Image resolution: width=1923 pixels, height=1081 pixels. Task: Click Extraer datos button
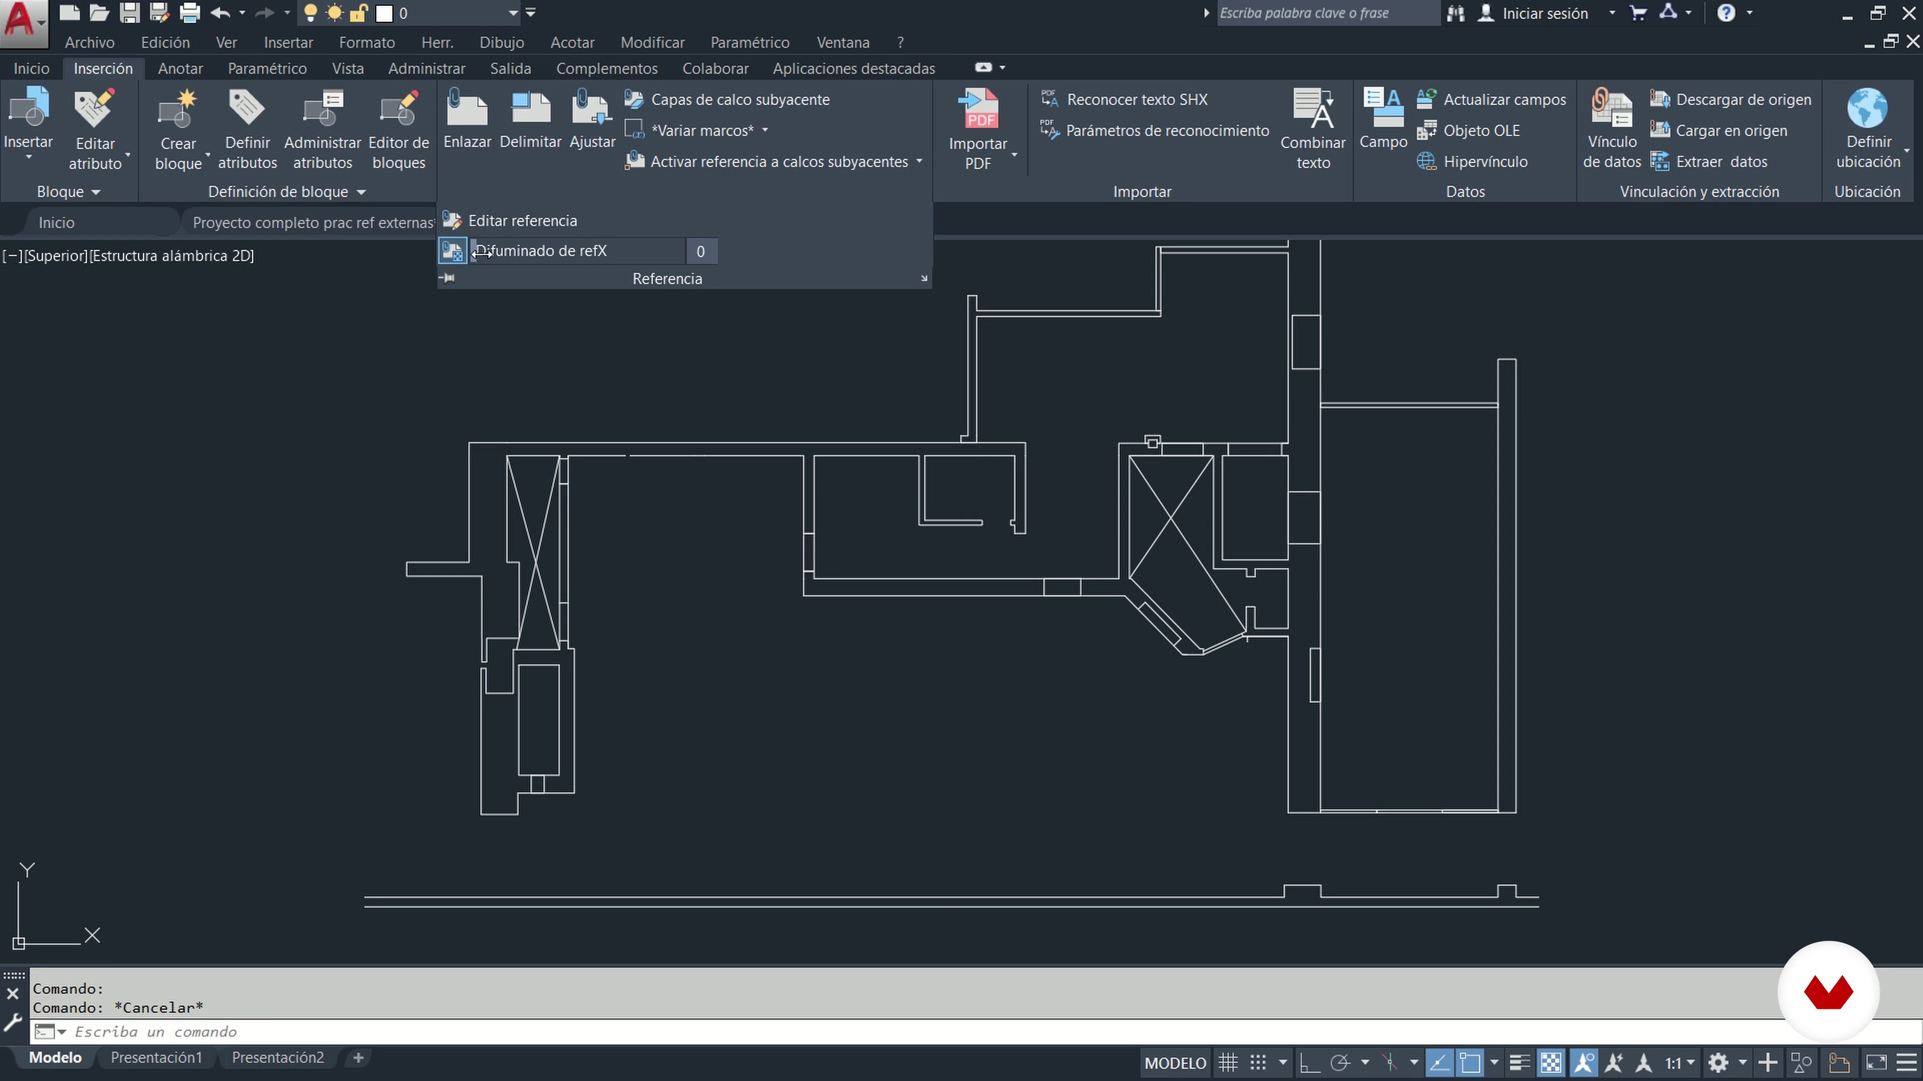pyautogui.click(x=1709, y=162)
